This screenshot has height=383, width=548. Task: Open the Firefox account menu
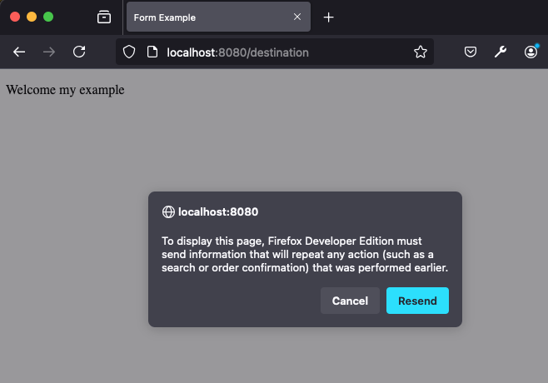(x=531, y=52)
